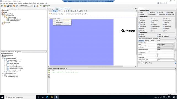Click the Redo toolbar icon

tap(17, 6)
